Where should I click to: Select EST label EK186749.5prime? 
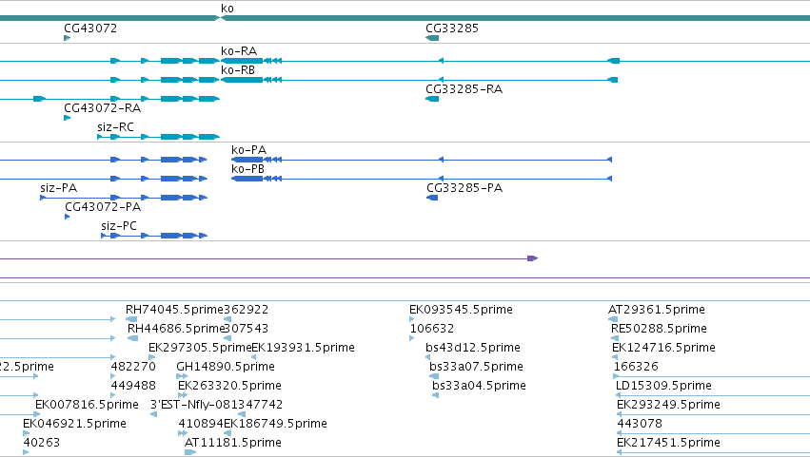tap(275, 424)
